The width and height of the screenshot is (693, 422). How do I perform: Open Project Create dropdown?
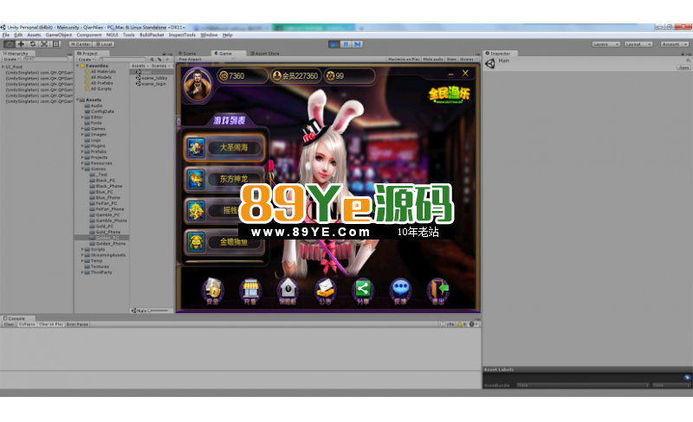click(86, 59)
